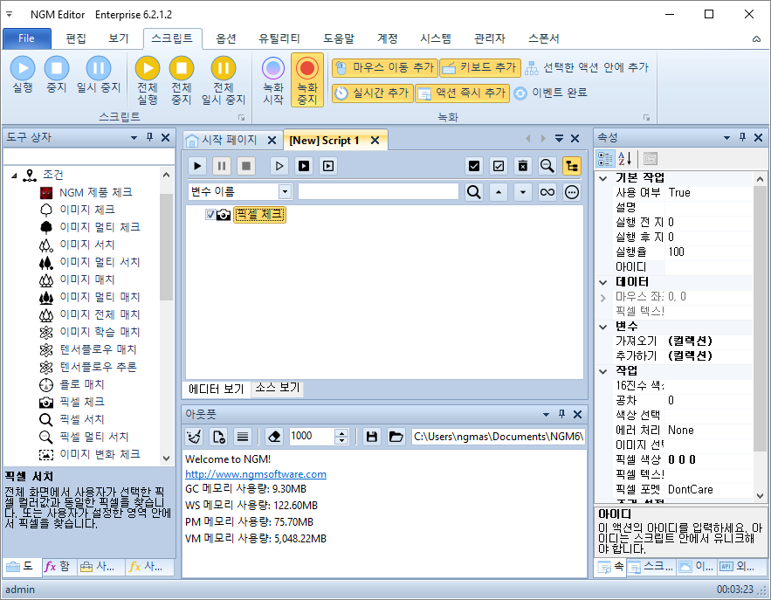The image size is (771, 600).
Task: Collapse the 데이터 property group
Action: [603, 282]
